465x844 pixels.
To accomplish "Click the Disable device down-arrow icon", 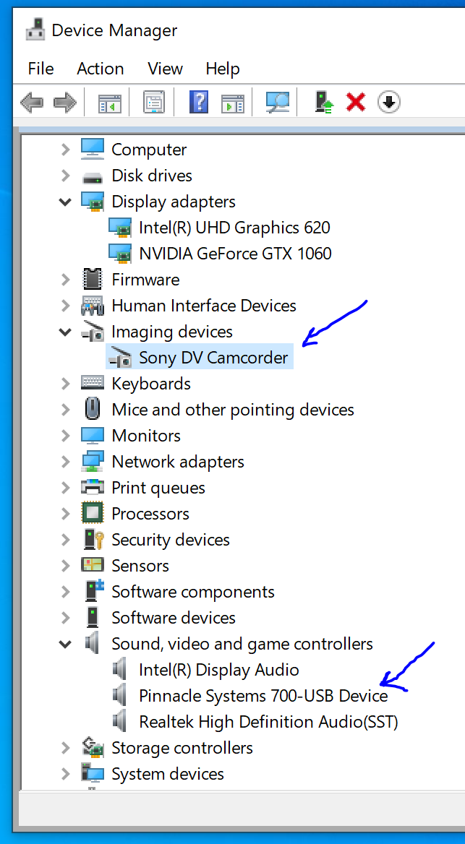I will [x=389, y=103].
